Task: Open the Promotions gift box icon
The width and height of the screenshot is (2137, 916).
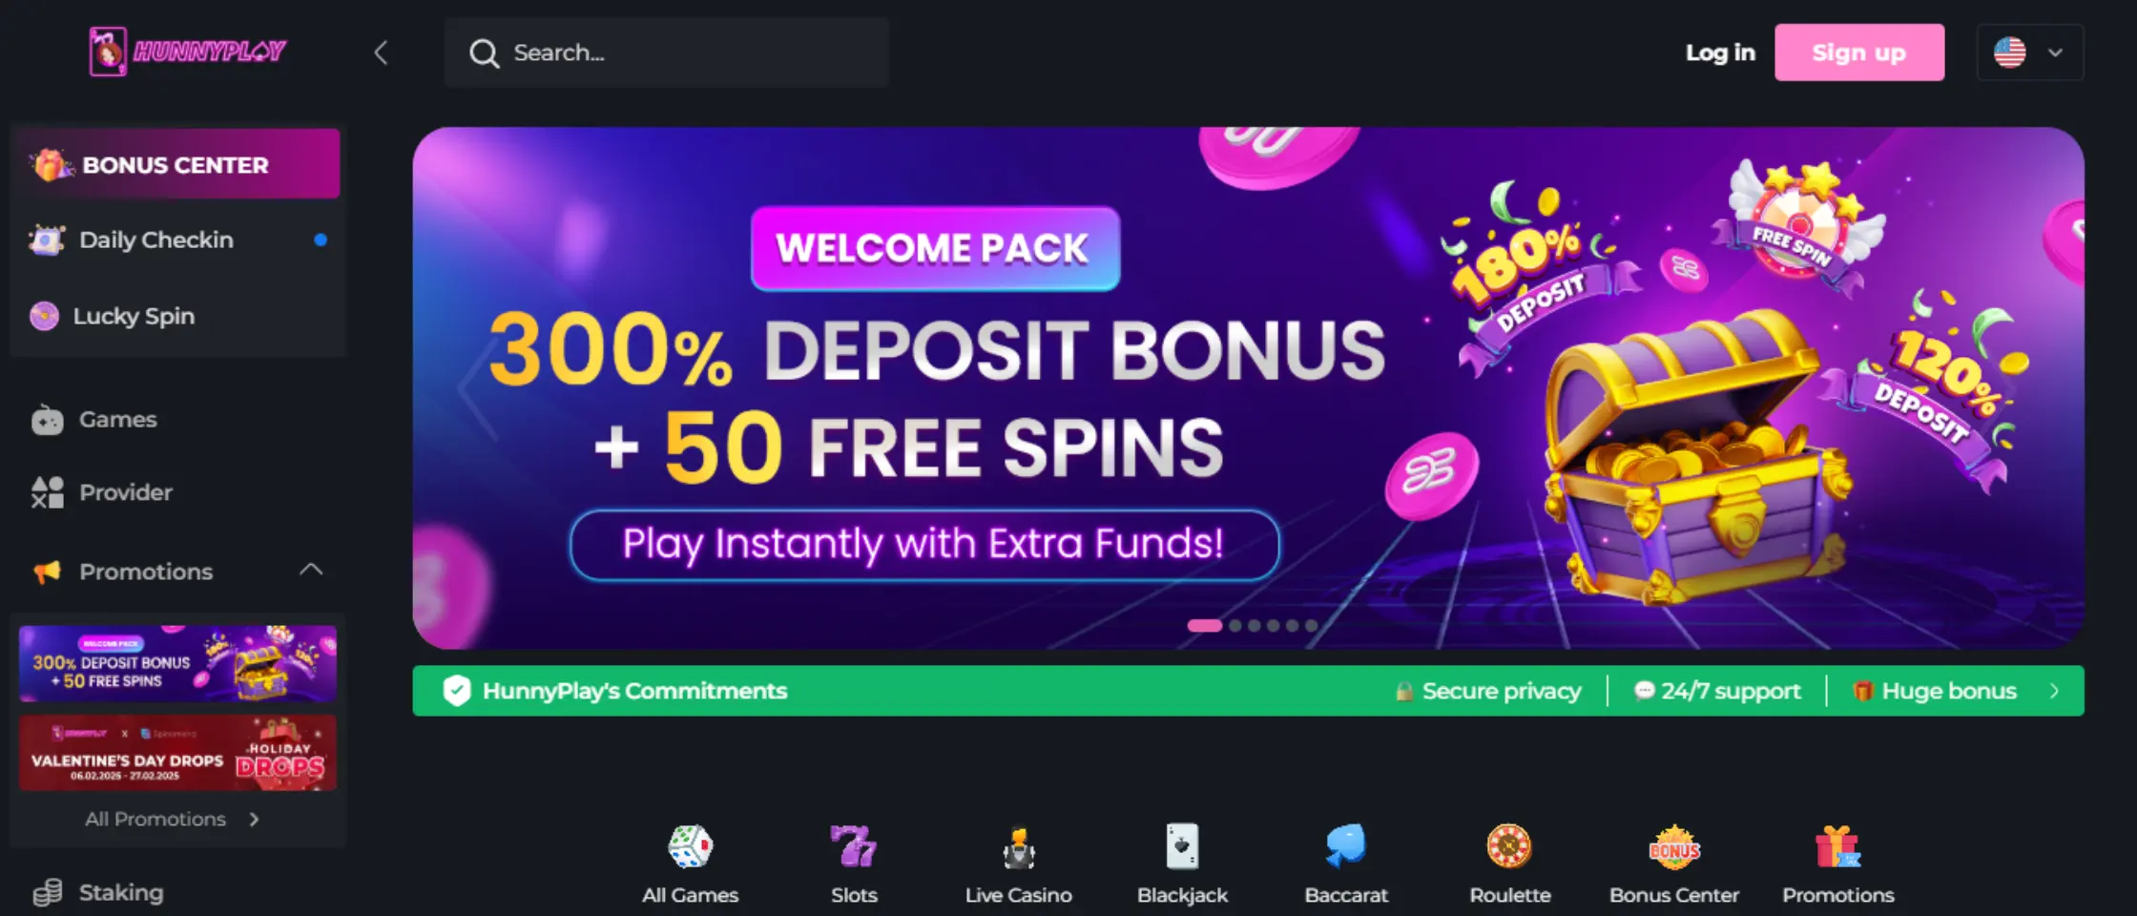Action: click(x=1837, y=846)
